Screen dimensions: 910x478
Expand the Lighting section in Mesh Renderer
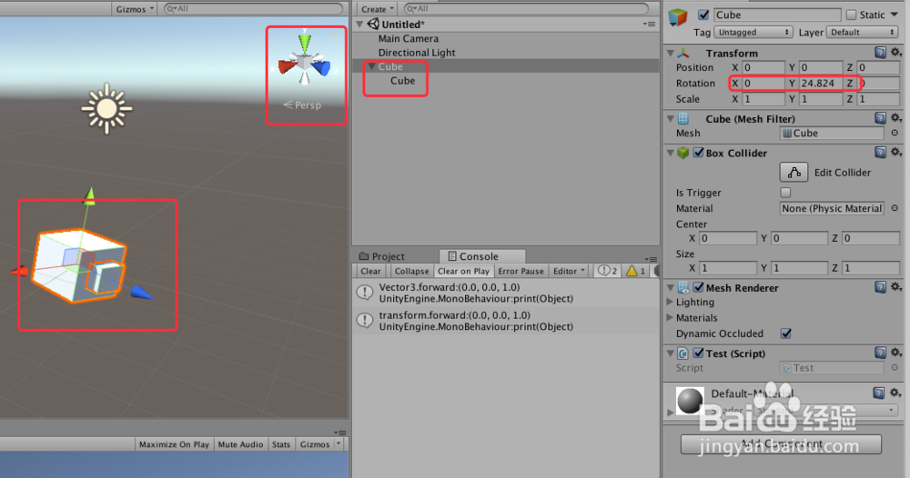tap(671, 302)
